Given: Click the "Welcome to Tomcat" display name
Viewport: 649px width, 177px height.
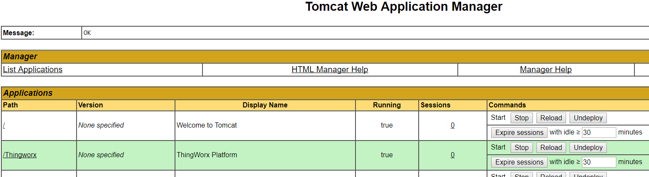Looking at the screenshot, I should (x=207, y=125).
